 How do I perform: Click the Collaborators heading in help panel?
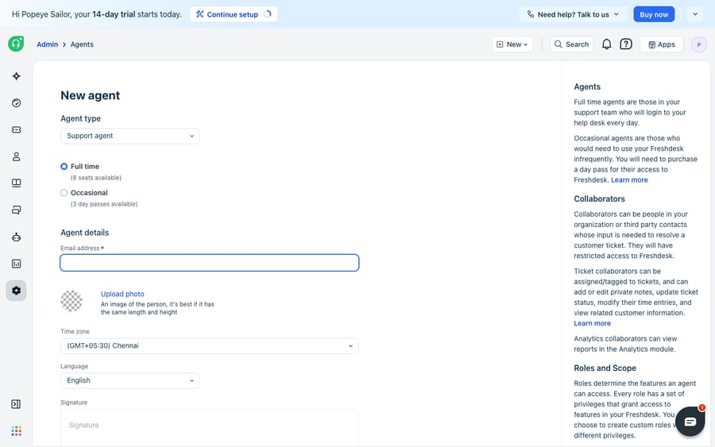(x=599, y=198)
